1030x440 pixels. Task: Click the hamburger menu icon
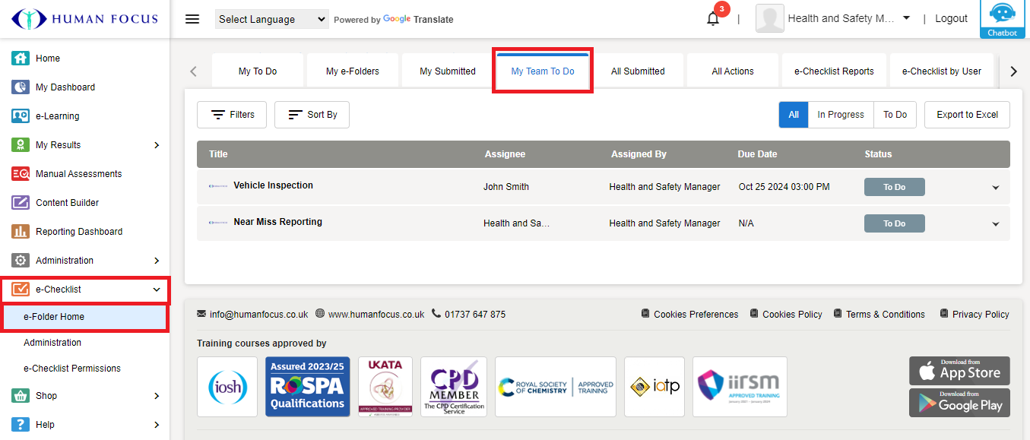click(192, 19)
